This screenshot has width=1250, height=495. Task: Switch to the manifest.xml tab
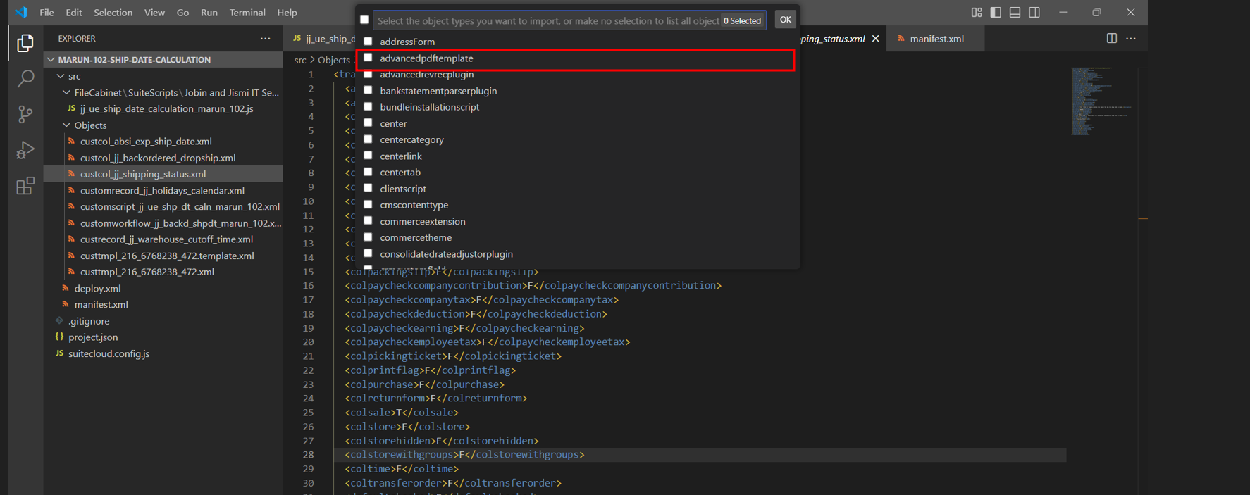click(936, 39)
